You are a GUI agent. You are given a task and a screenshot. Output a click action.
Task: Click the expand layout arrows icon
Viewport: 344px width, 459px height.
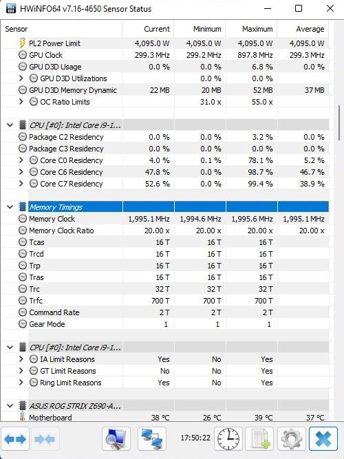pos(15,439)
